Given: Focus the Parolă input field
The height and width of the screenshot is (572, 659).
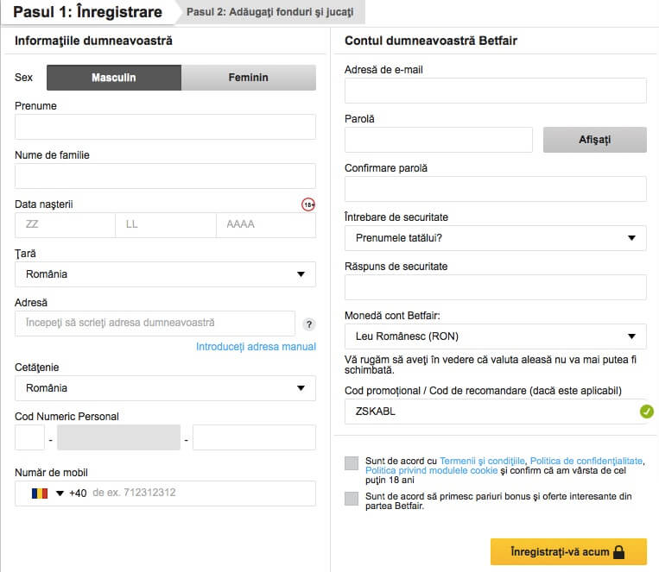Looking at the screenshot, I should click(439, 140).
